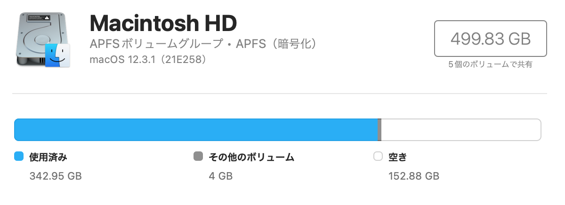Click the その他のボリューム label

251,157
